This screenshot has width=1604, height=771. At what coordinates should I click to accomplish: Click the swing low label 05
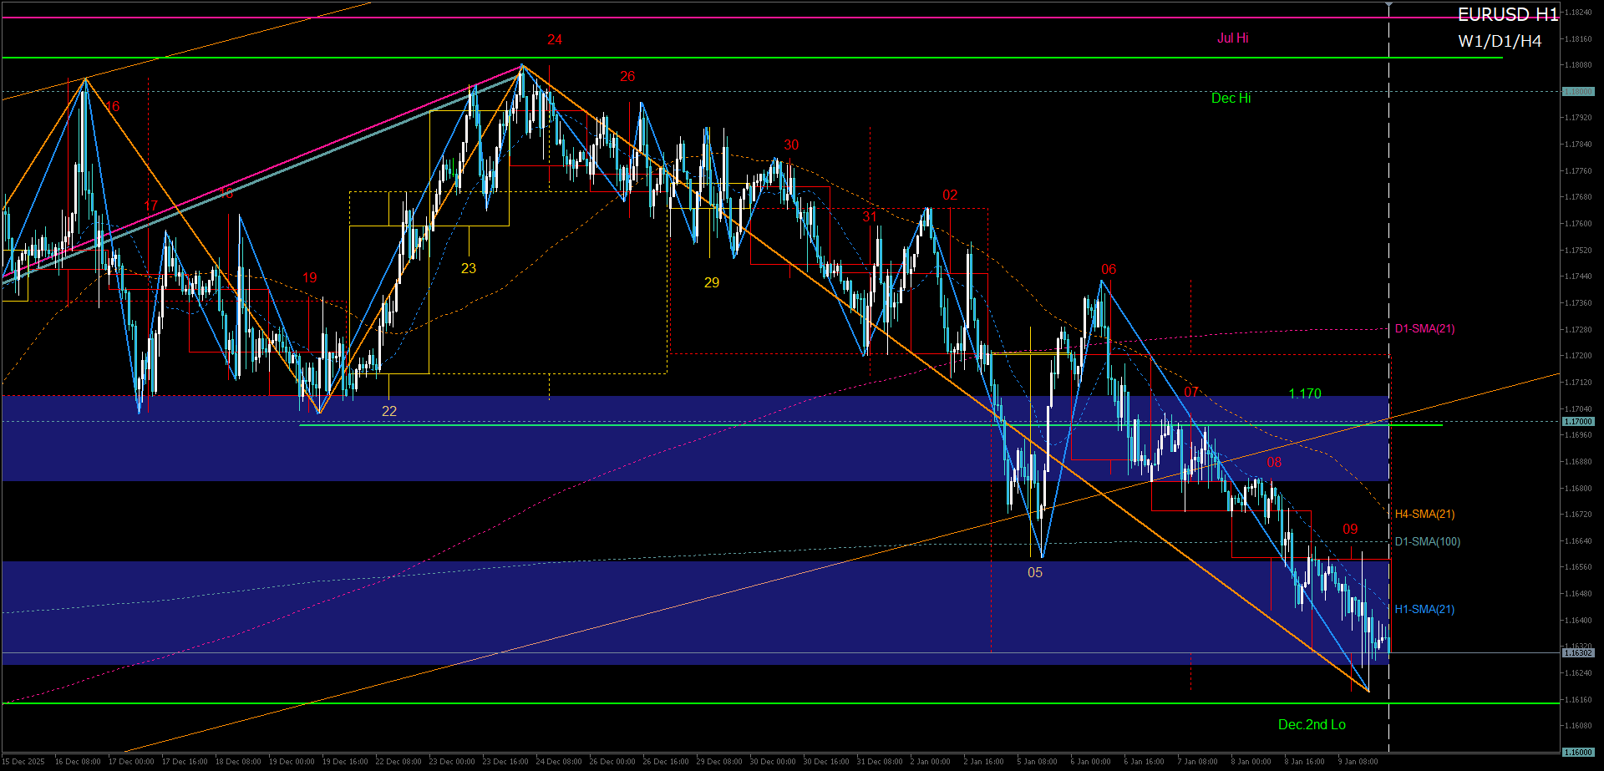click(x=1035, y=573)
